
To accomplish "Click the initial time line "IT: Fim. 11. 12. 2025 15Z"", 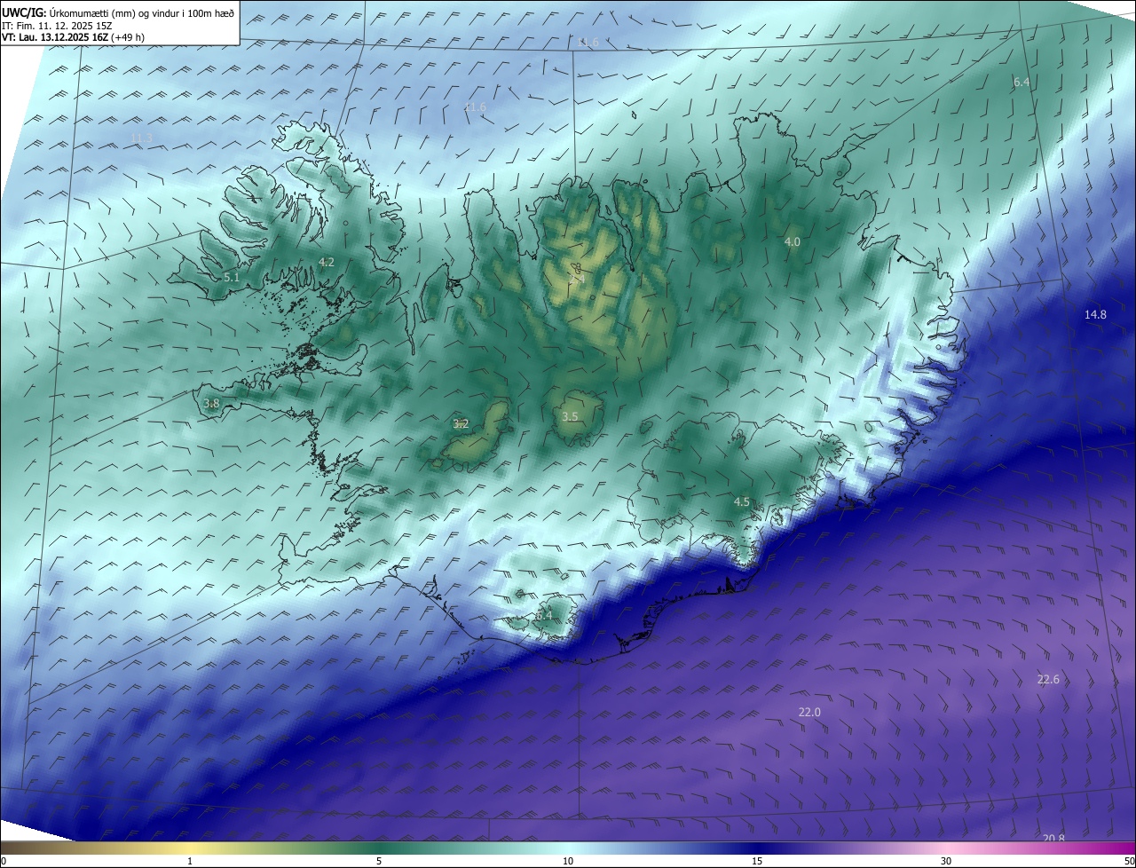I will point(55,25).
